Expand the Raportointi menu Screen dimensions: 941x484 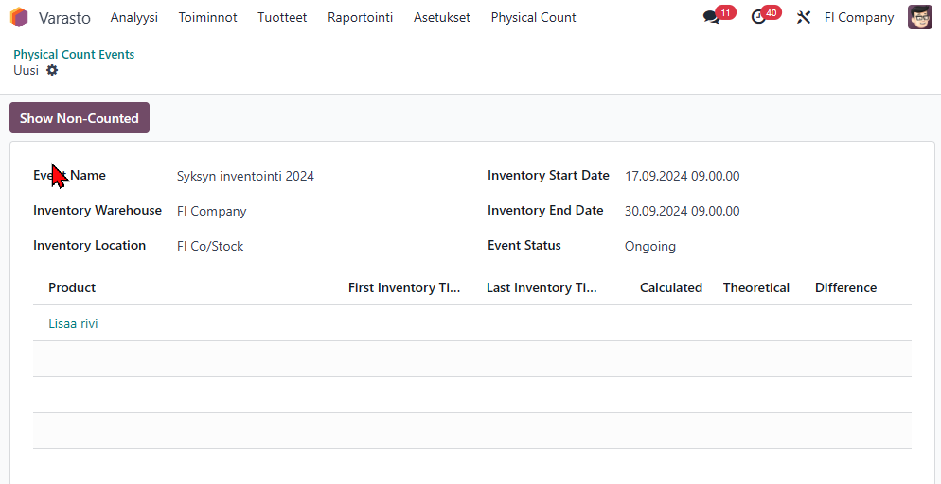(x=360, y=17)
